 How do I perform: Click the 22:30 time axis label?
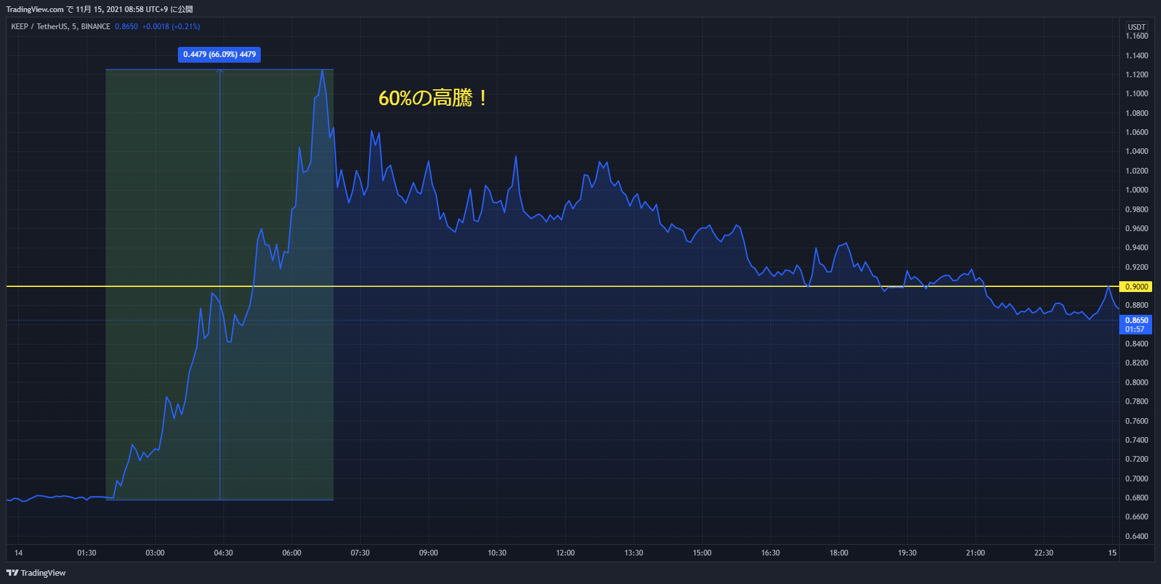[1044, 553]
